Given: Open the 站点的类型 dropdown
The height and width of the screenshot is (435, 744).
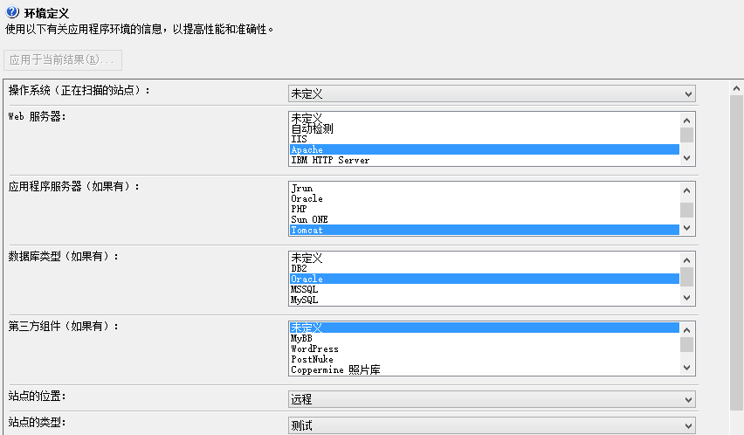Looking at the screenshot, I should 492,425.
